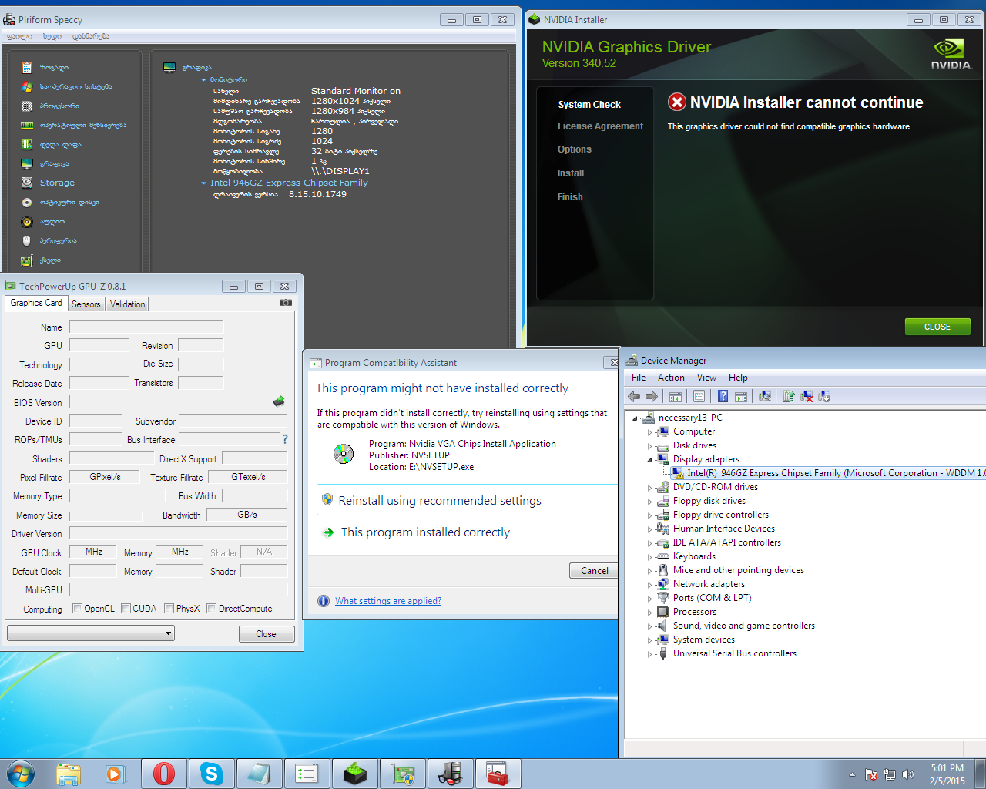Select Storage in Speccy sidebar
Screen dimensions: 986x789
pos(57,183)
